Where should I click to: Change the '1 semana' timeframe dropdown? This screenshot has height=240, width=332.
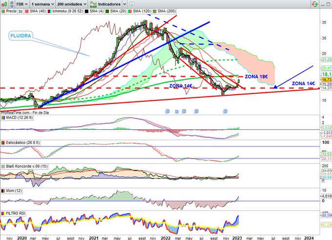[42, 4]
